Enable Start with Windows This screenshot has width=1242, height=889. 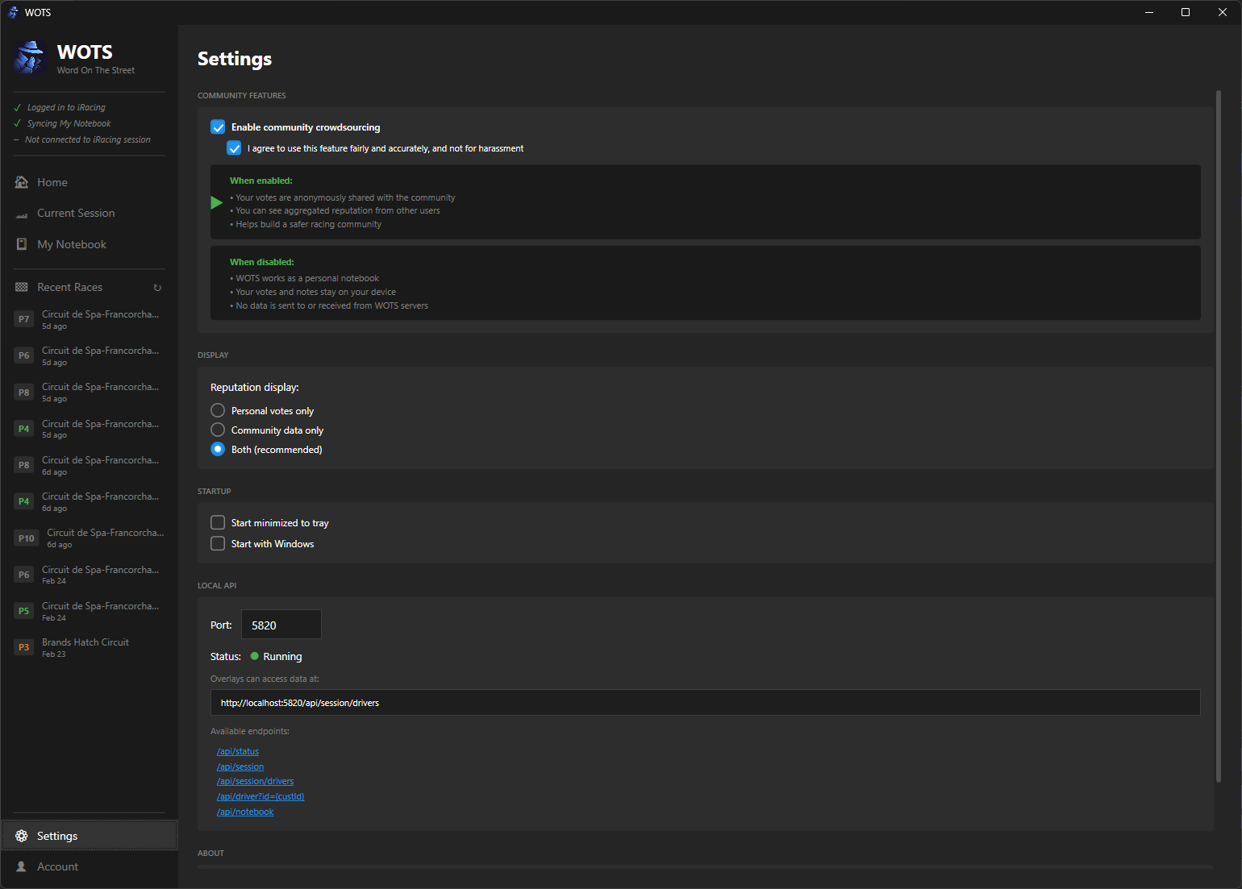tap(218, 543)
